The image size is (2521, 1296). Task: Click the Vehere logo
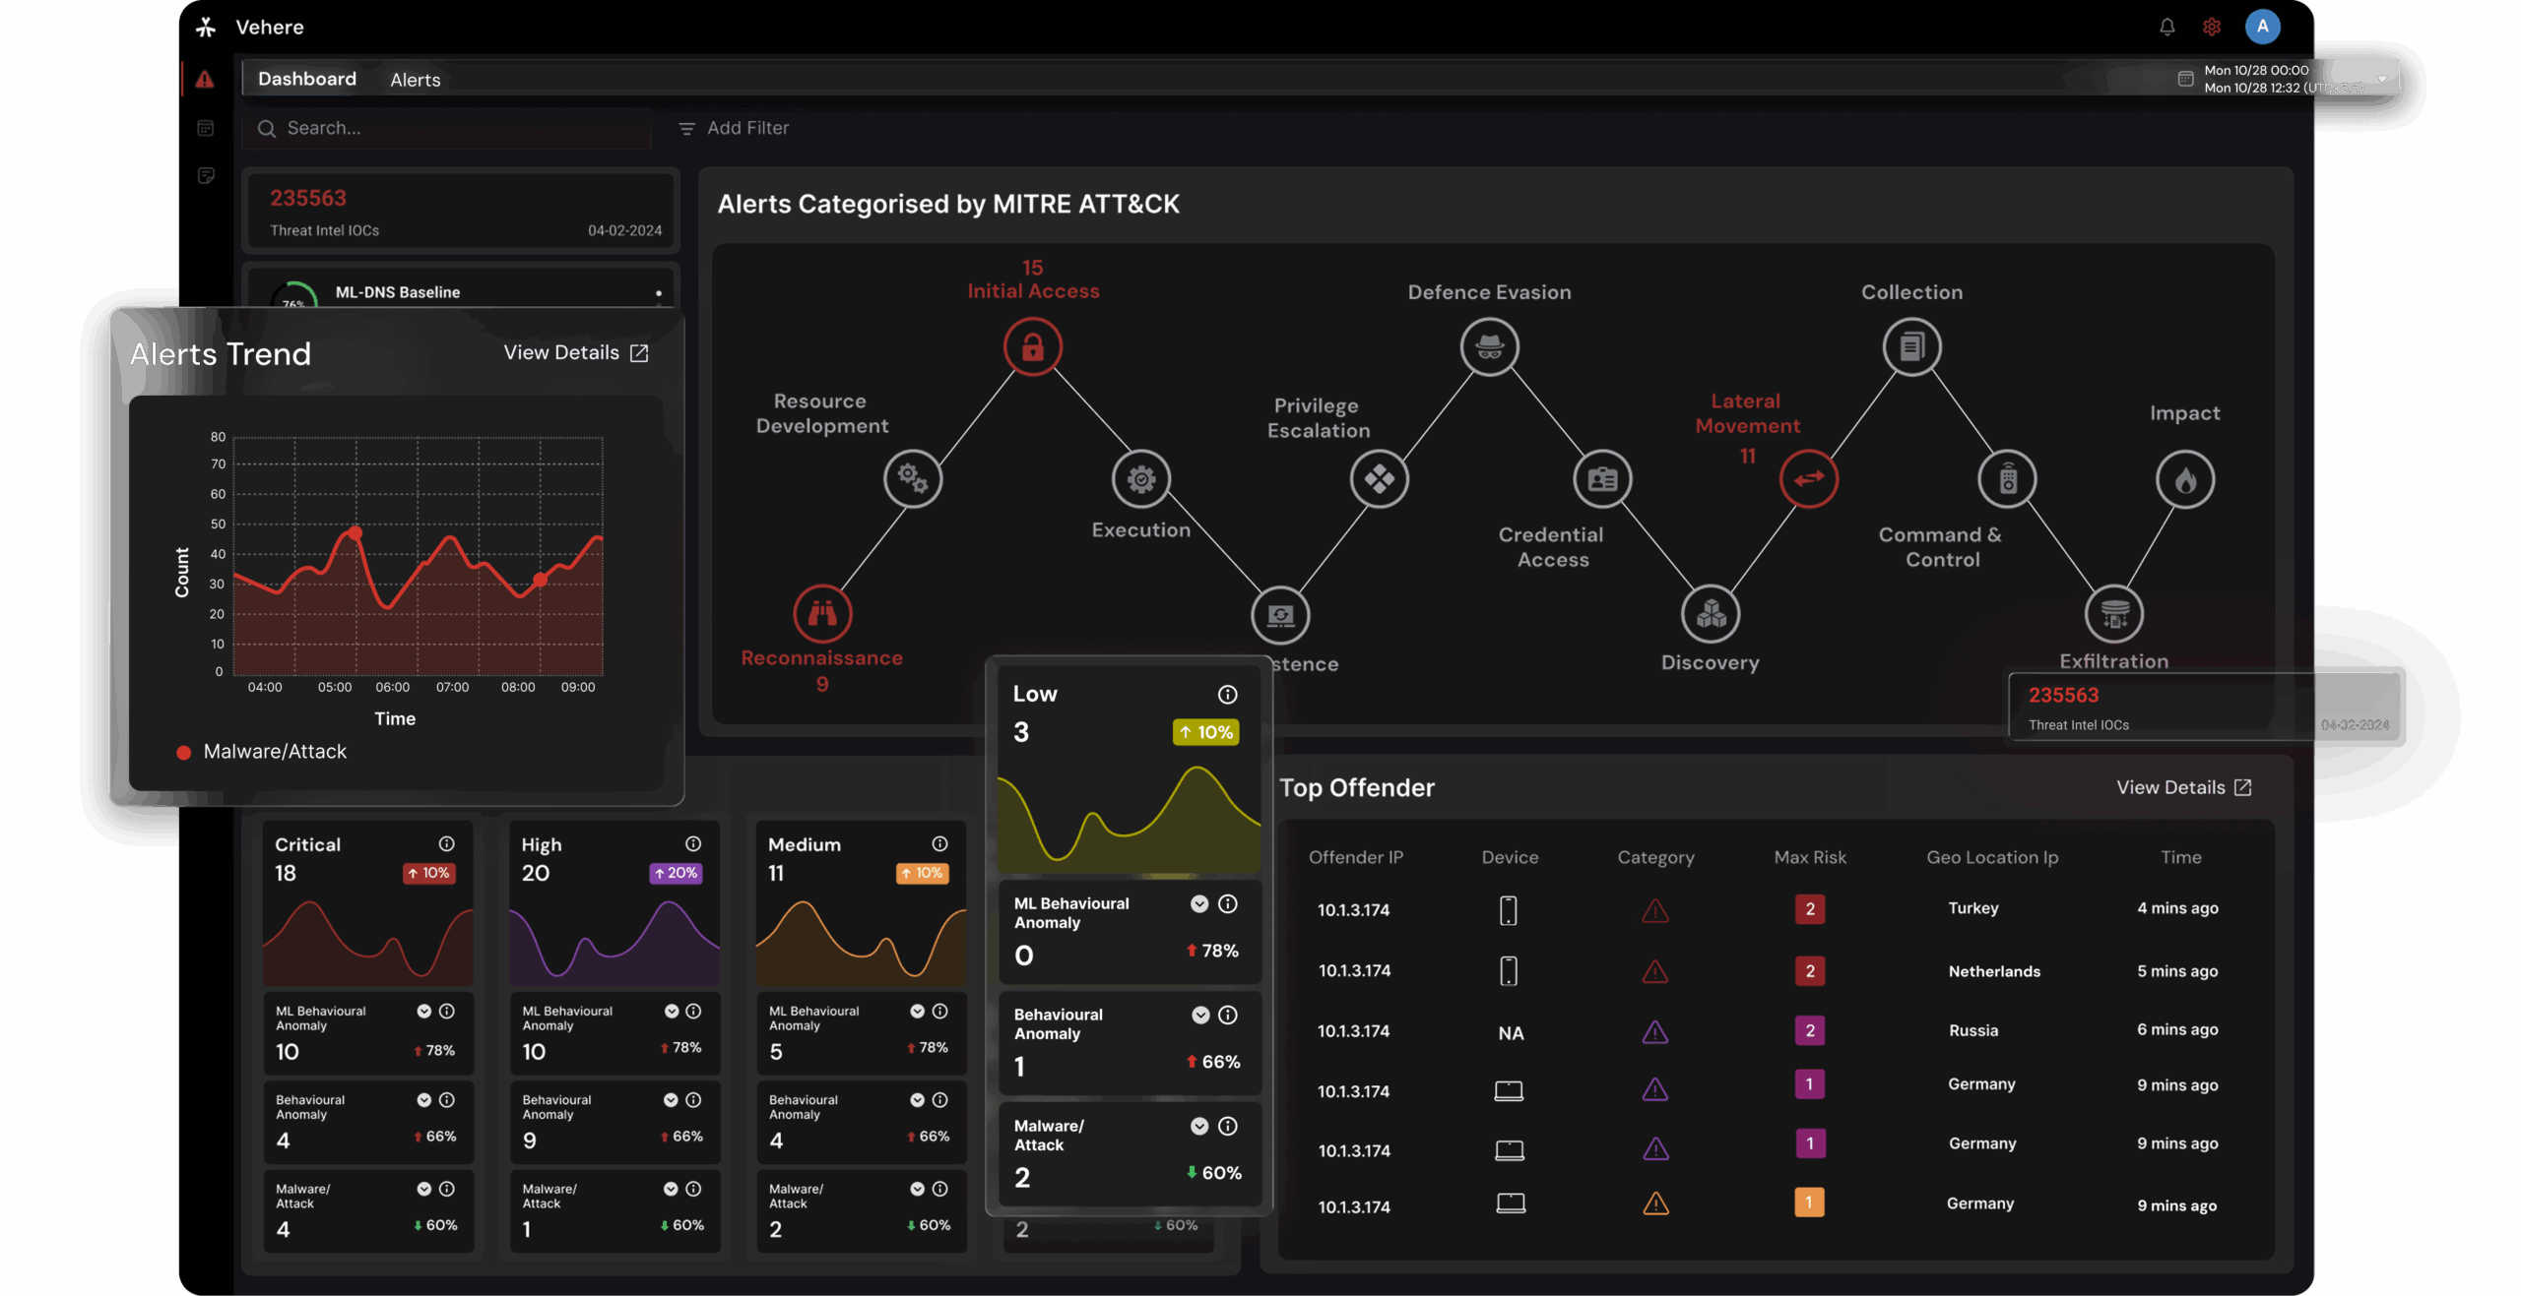click(x=207, y=27)
